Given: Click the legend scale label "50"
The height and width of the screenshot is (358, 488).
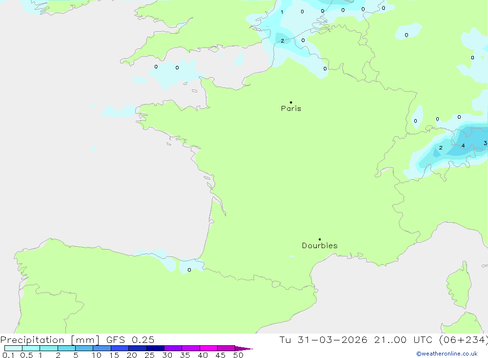Looking at the screenshot, I should pos(238,355).
